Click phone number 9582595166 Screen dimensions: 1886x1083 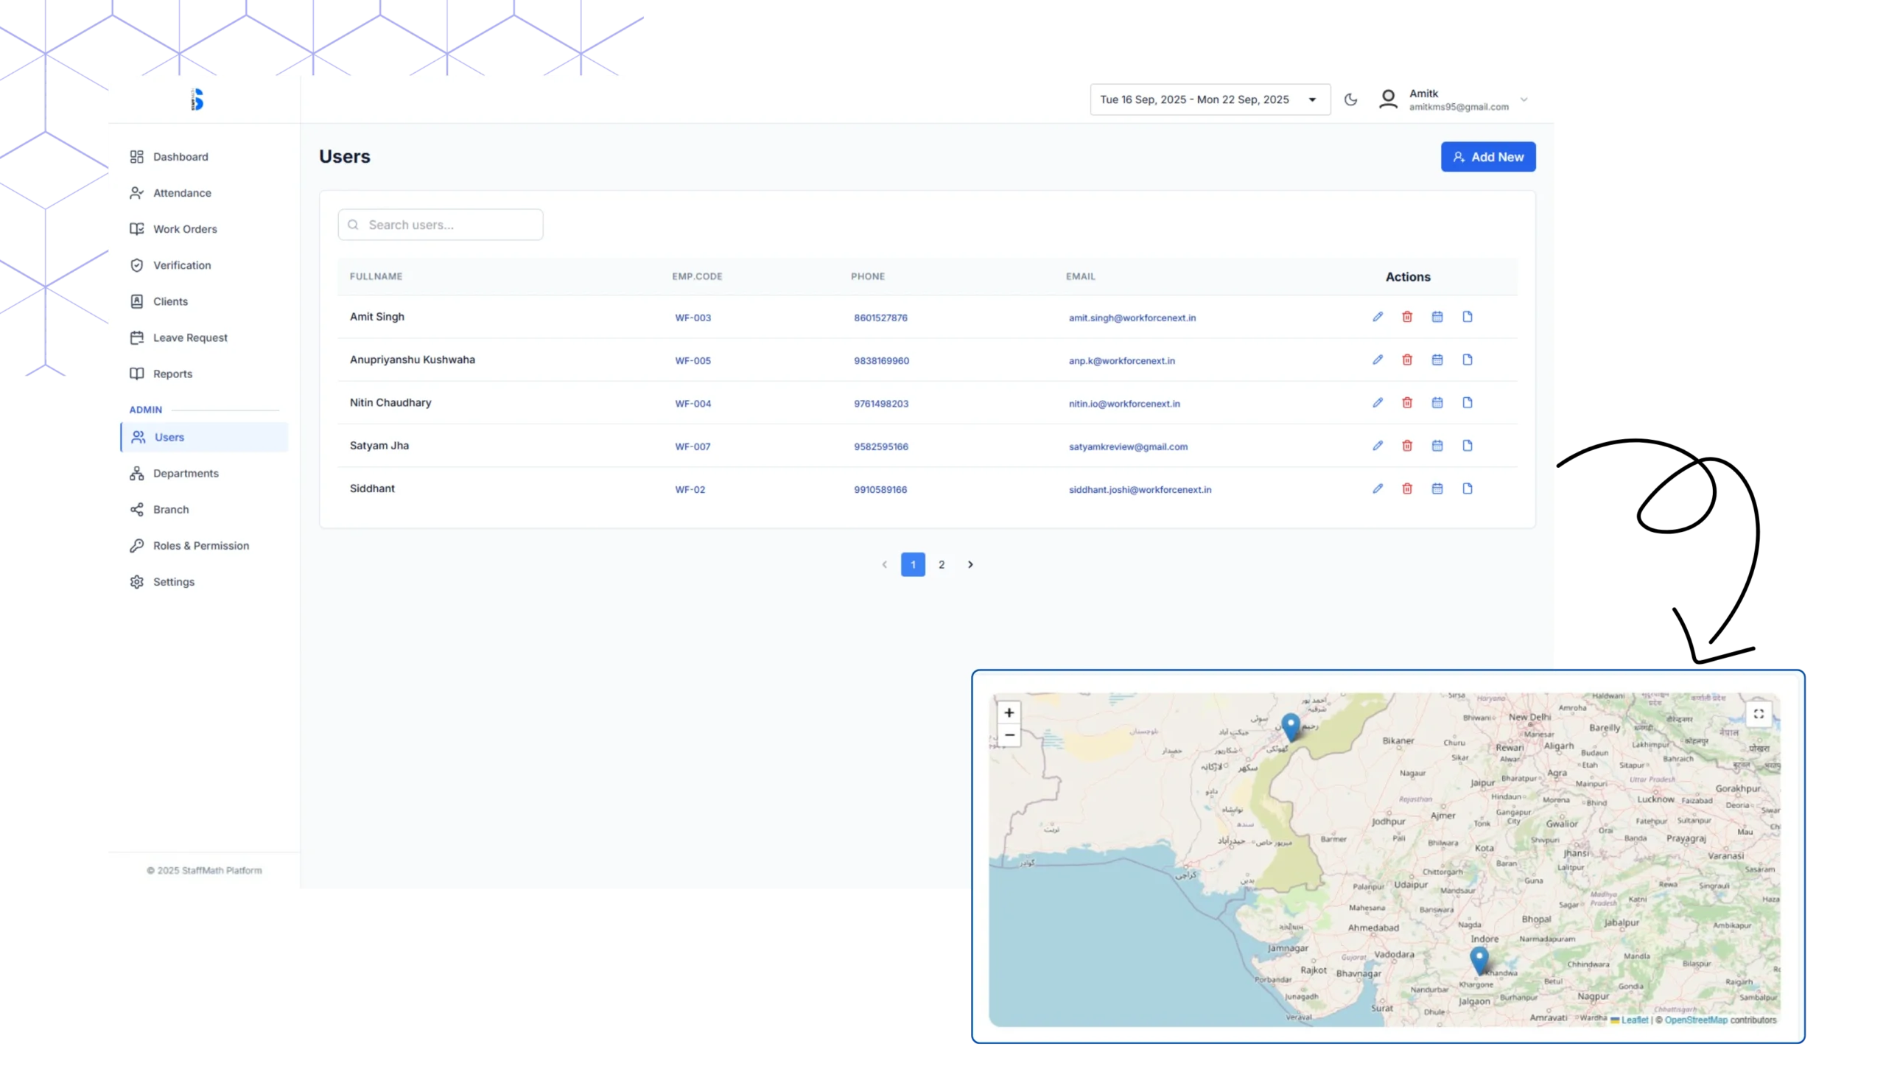[x=880, y=447]
